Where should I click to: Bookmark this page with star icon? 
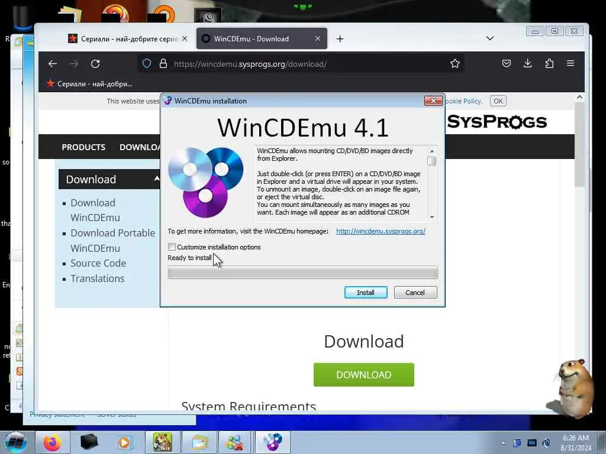pos(455,63)
